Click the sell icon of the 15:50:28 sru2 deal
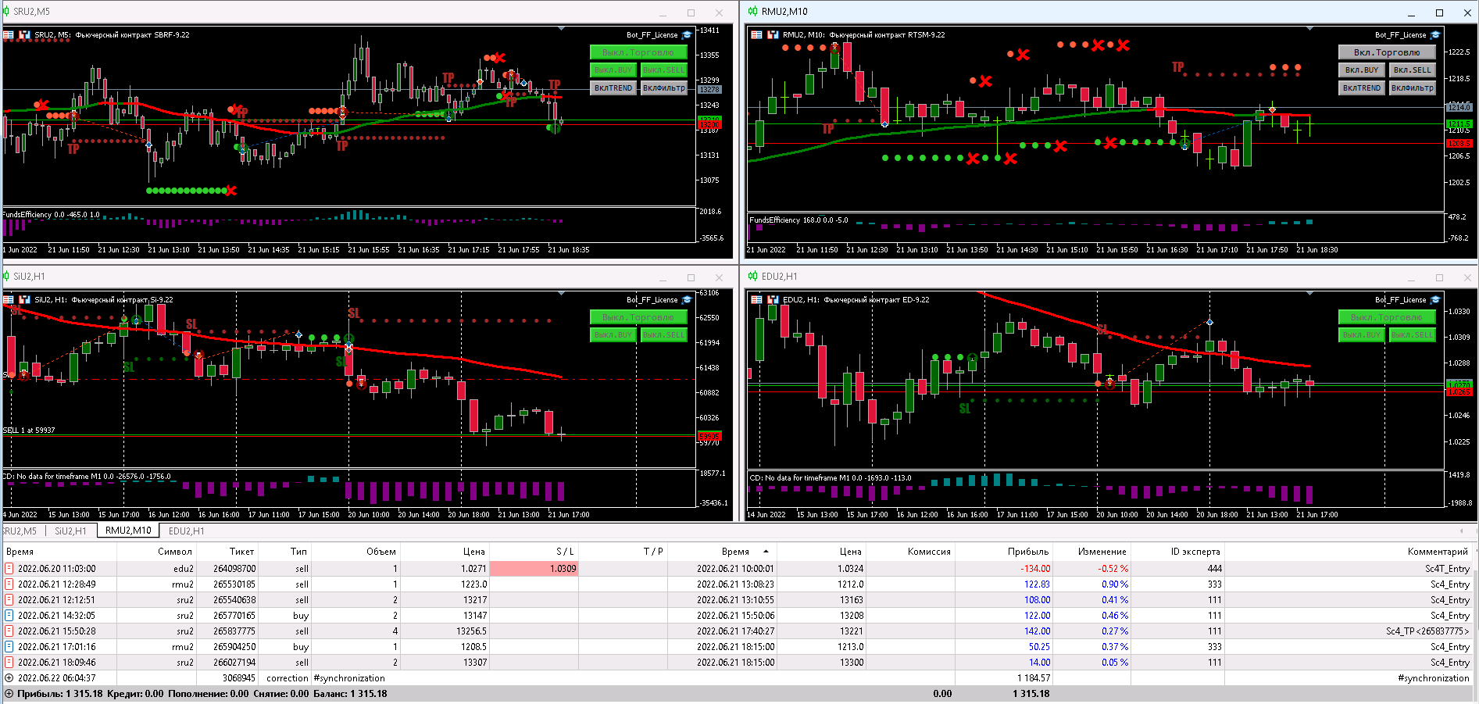 pos(9,631)
